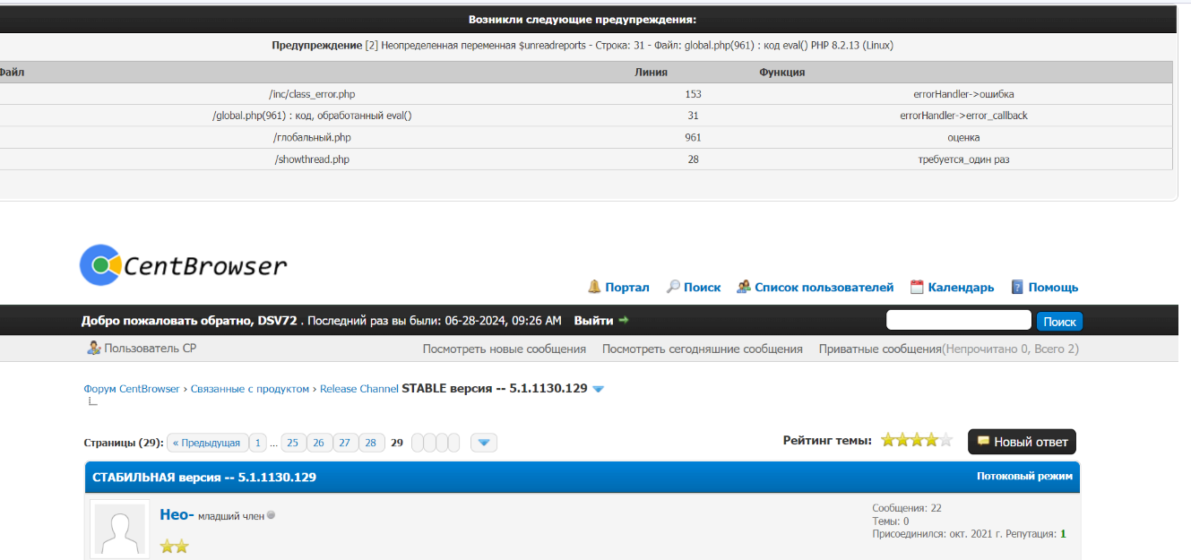Go to Release Channel breadcrumb

coord(358,389)
